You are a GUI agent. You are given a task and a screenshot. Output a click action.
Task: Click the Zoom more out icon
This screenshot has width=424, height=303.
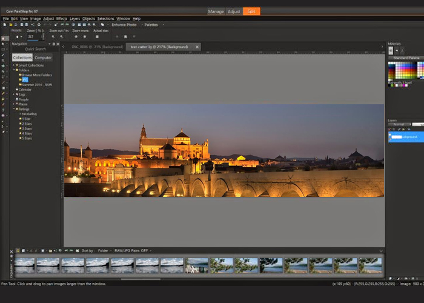coord(76,36)
